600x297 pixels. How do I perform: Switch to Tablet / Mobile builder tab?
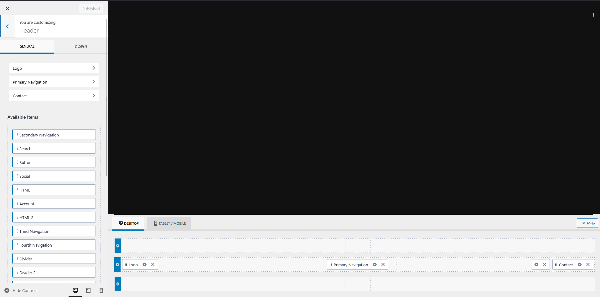click(169, 223)
